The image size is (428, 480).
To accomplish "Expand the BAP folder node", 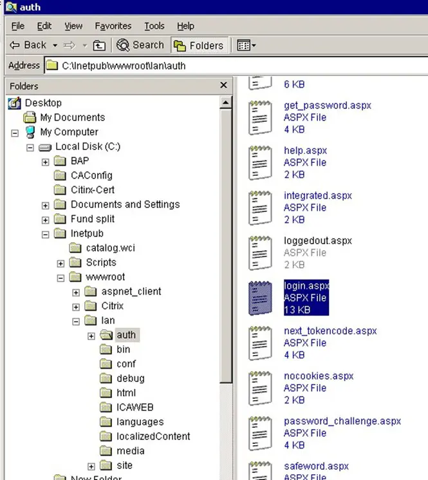I will [45, 161].
